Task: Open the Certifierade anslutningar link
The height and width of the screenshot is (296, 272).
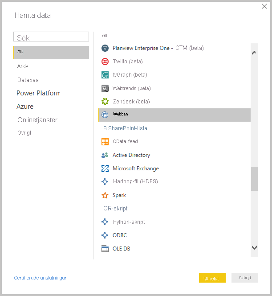Action: [40, 278]
